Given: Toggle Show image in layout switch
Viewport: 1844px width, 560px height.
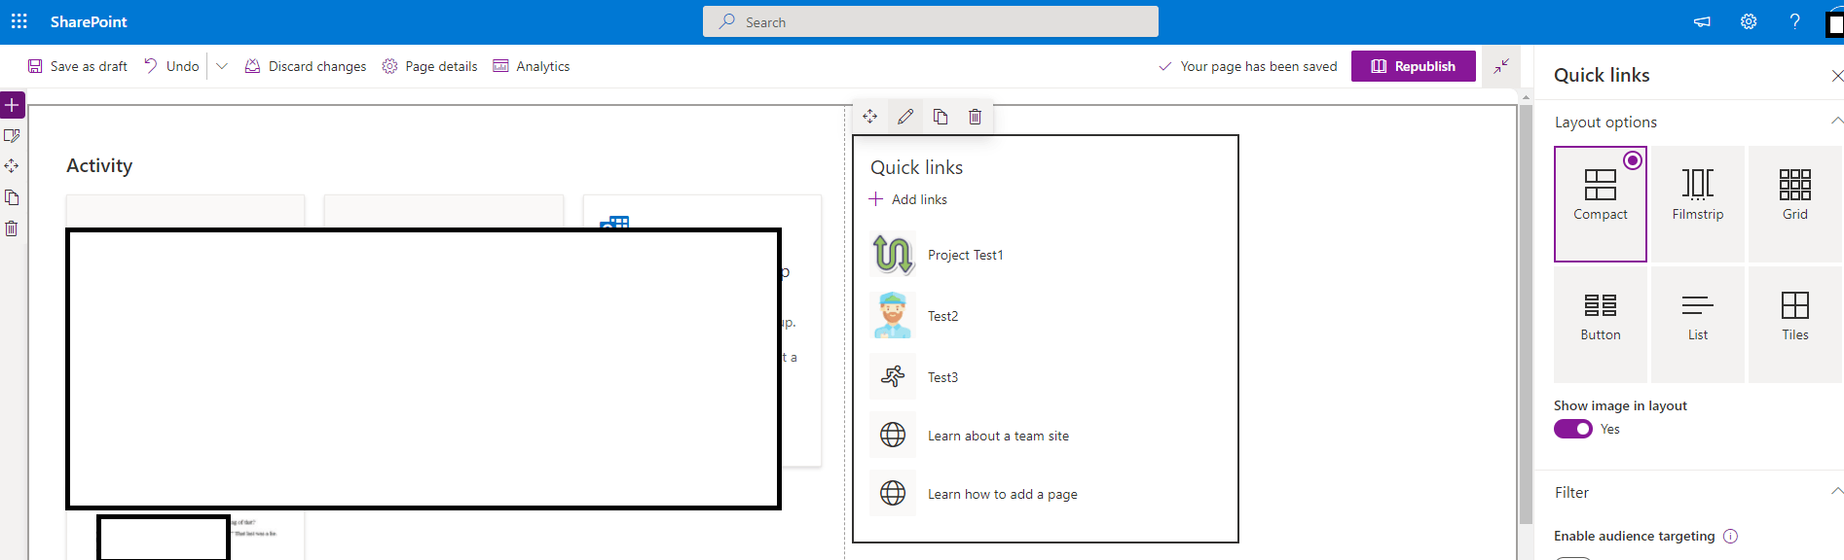Looking at the screenshot, I should click(1572, 429).
